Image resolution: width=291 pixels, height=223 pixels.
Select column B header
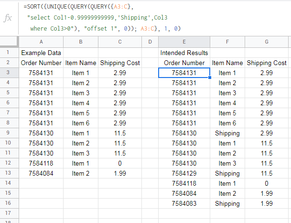(81, 42)
